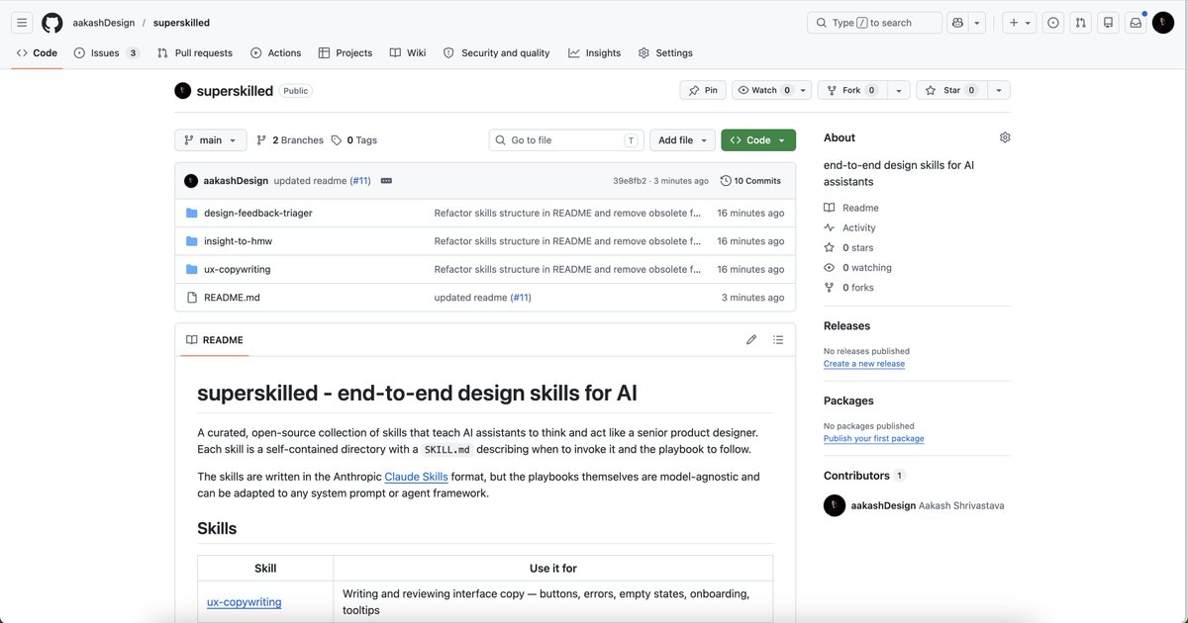Viewport: 1188px width, 623px height.
Task: Open the Add file dropdown
Action: coord(682,140)
